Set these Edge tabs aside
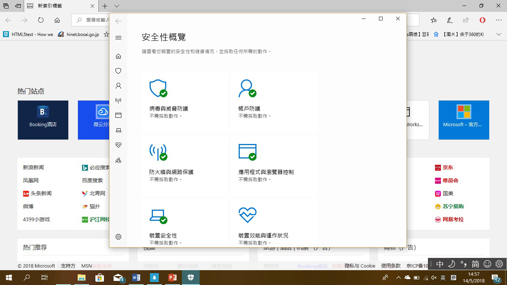This screenshot has width=507, height=285. [18, 6]
